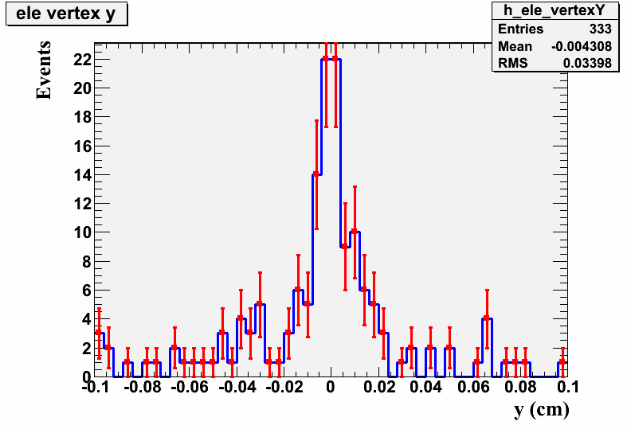Click the x-axis label -0.02
The width and height of the screenshot is (631, 433).
[x=284, y=387]
